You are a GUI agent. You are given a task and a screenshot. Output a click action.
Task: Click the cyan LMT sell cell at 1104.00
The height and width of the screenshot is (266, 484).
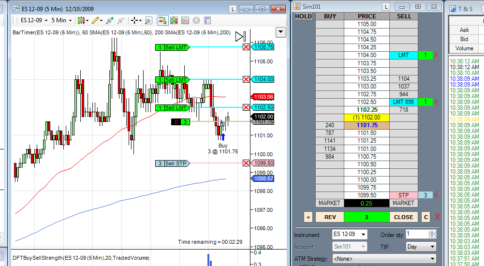[403, 55]
